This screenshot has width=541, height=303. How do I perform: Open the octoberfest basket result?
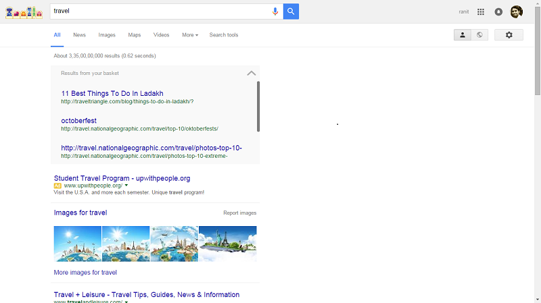[x=78, y=121]
